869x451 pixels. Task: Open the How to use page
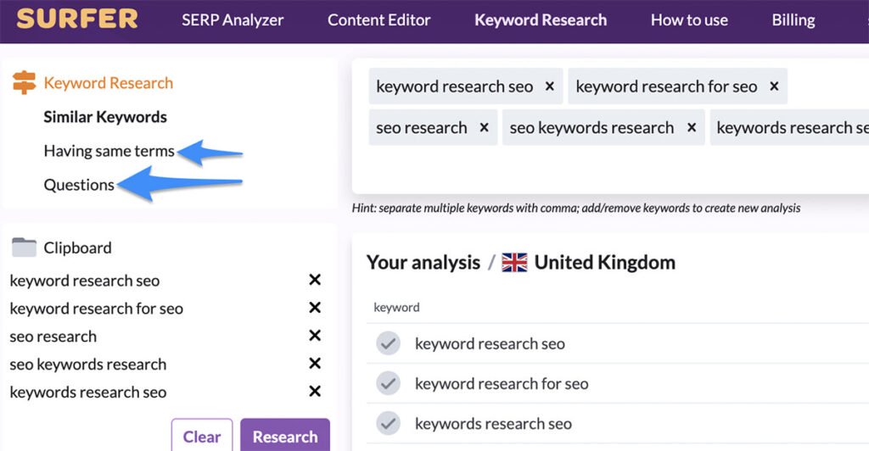[689, 19]
